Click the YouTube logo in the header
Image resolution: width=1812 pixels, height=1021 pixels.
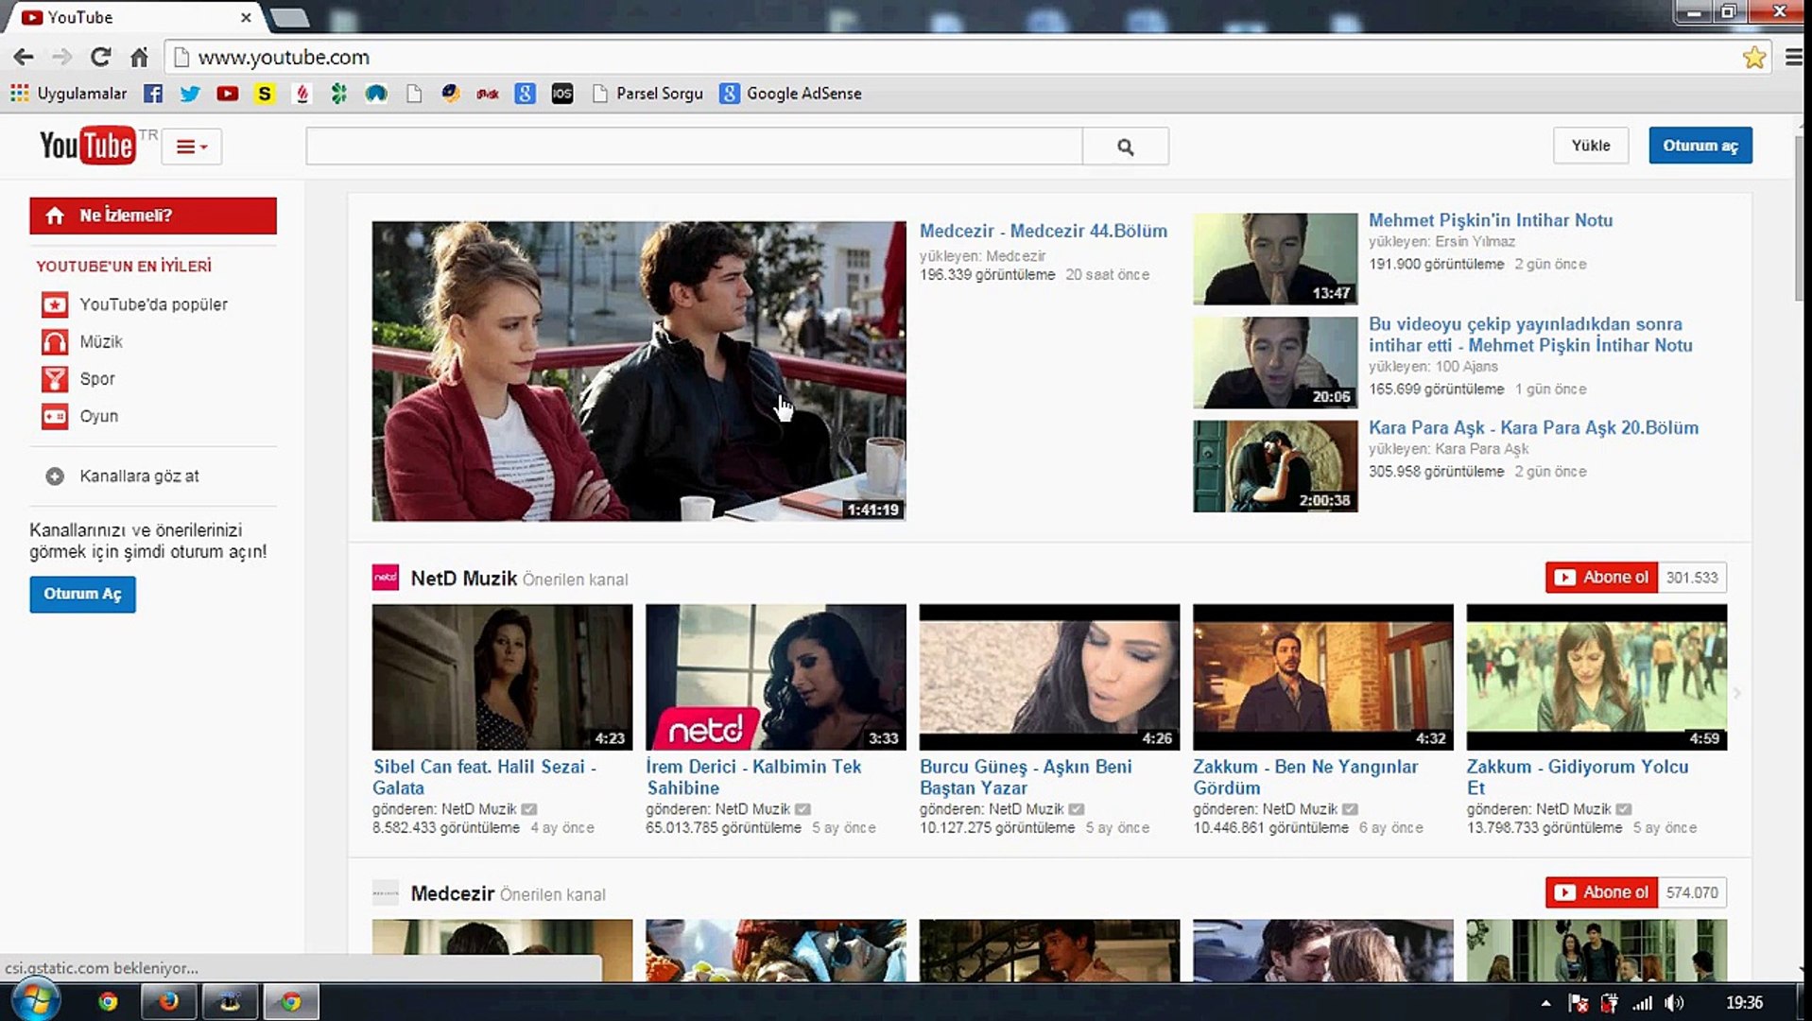pos(87,146)
